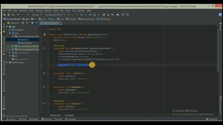This screenshot has width=223, height=125.
Task: Open the Android project view dropdown
Action: click(x=13, y=23)
